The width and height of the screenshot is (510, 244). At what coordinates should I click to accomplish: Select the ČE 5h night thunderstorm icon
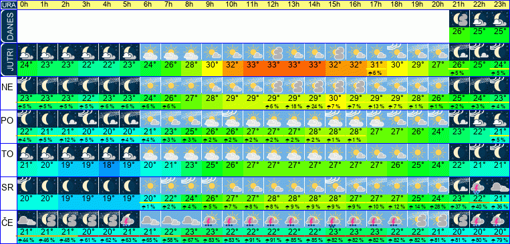click(x=130, y=219)
